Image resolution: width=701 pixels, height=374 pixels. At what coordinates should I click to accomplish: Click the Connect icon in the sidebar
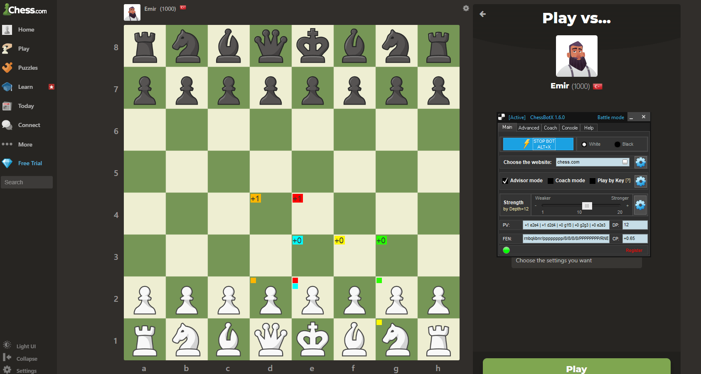tap(7, 125)
